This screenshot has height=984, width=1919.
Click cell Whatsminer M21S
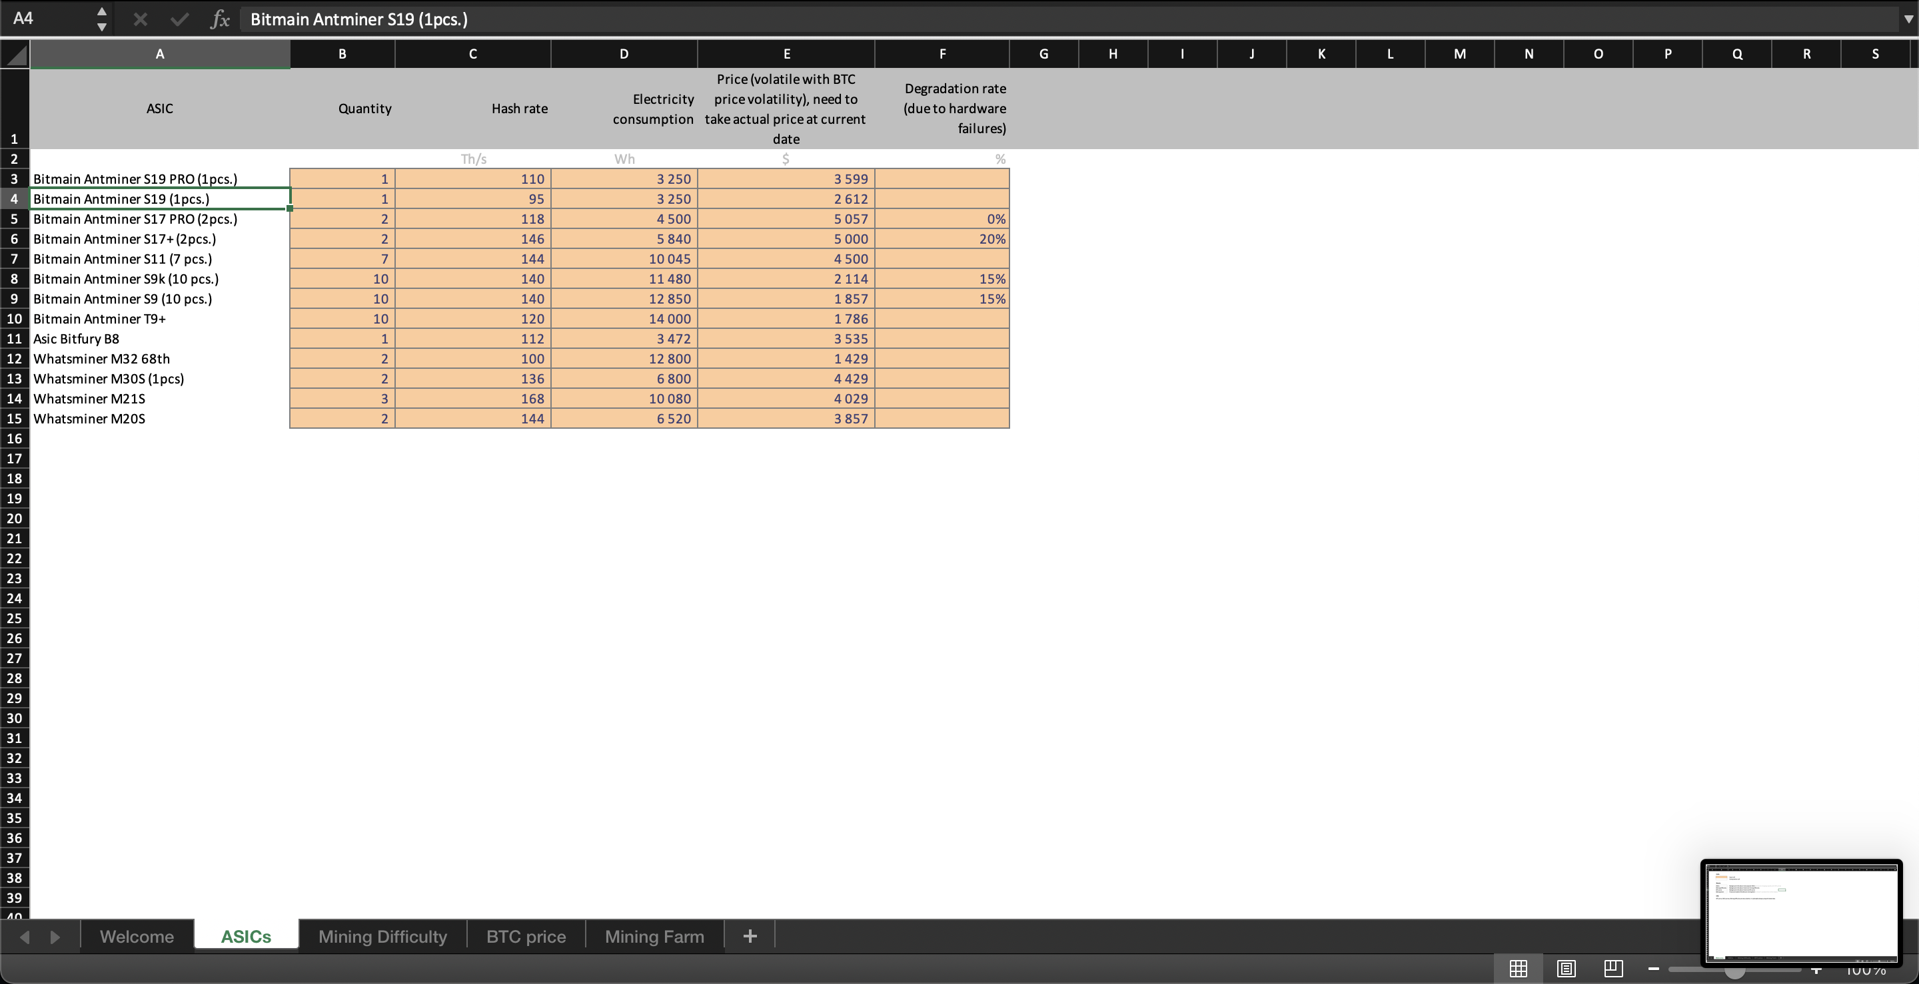coord(159,399)
